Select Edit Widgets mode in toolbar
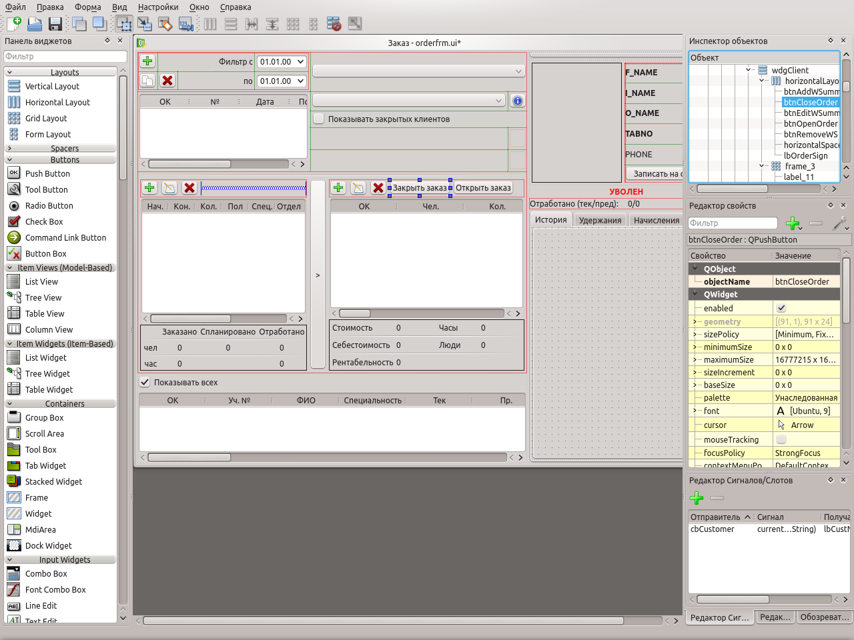854x640 pixels. (124, 24)
